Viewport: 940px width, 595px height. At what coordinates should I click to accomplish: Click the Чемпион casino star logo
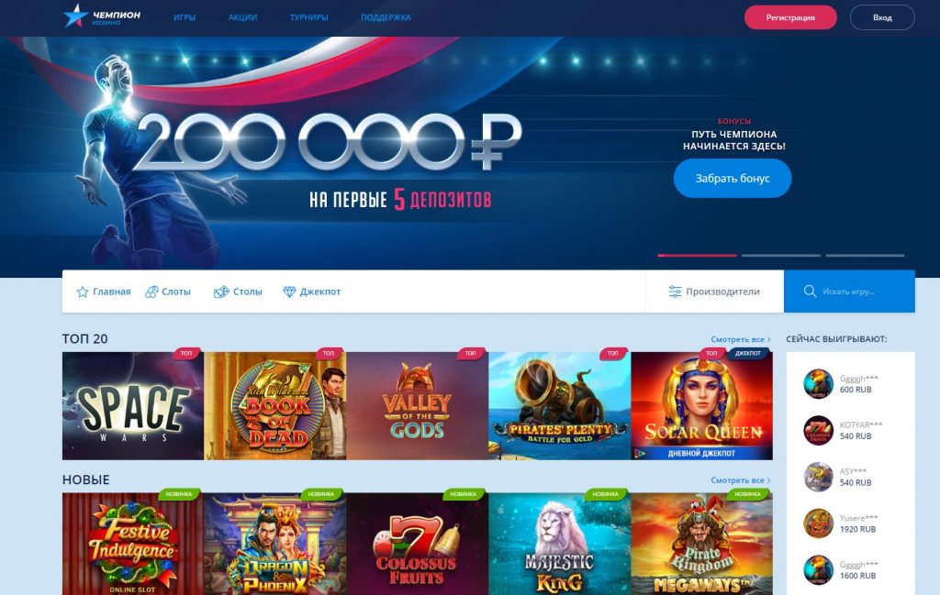click(x=75, y=16)
